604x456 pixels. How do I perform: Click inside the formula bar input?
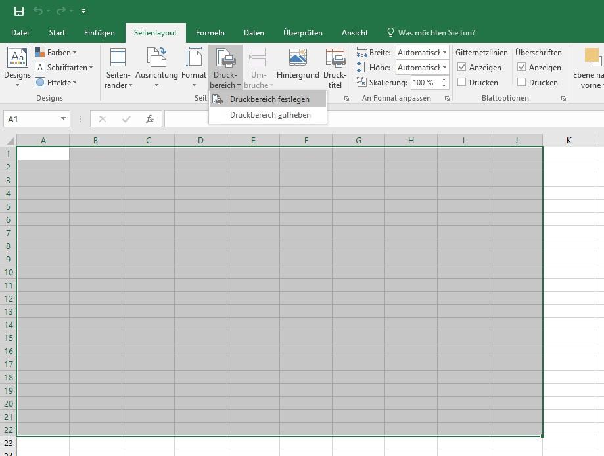[x=385, y=119]
